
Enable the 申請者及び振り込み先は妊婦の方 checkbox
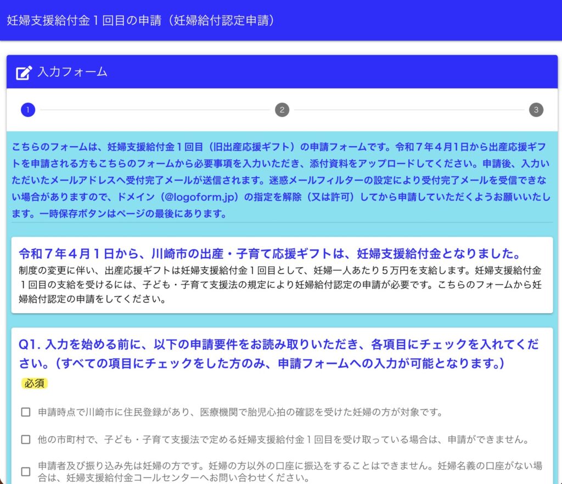click(26, 471)
